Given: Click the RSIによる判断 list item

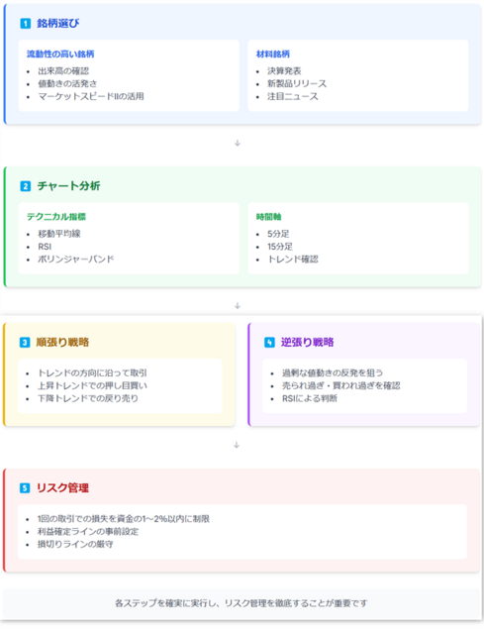Looking at the screenshot, I should point(310,398).
